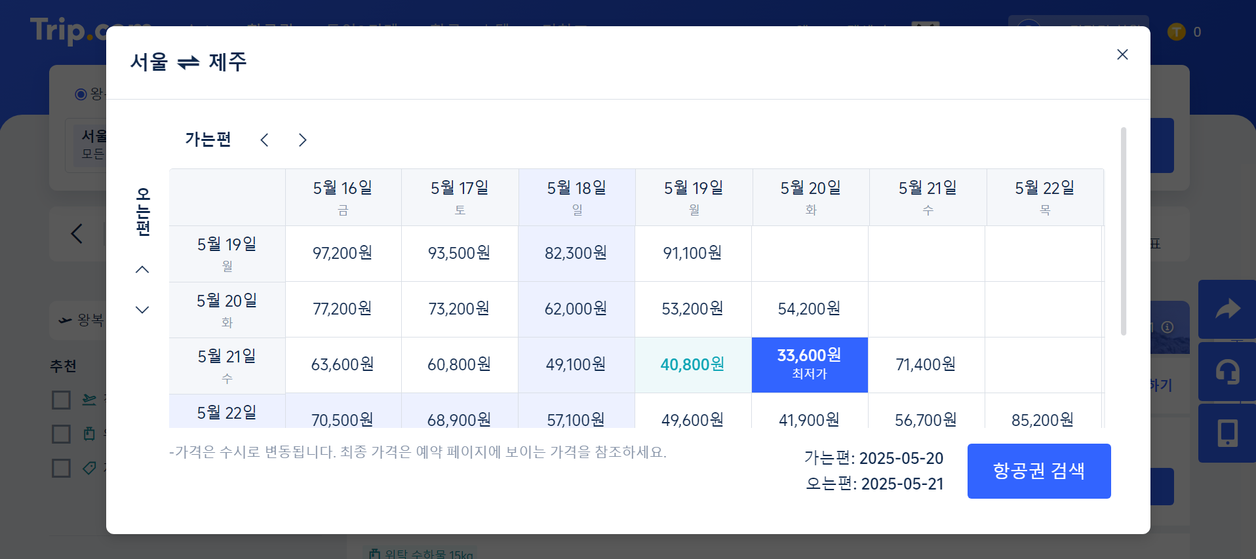The width and height of the screenshot is (1256, 559).
Task: Click the 5월 18일 일 column header
Action: (x=576, y=197)
